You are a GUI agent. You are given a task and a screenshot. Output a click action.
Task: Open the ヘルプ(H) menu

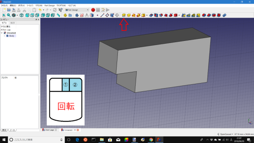pyautogui.click(x=72, y=6)
